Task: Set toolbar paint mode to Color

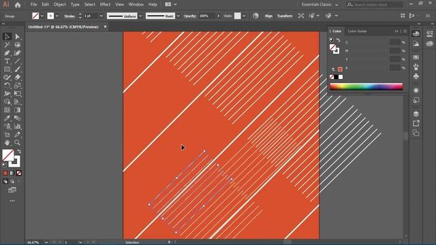Action: pyautogui.click(x=5, y=173)
